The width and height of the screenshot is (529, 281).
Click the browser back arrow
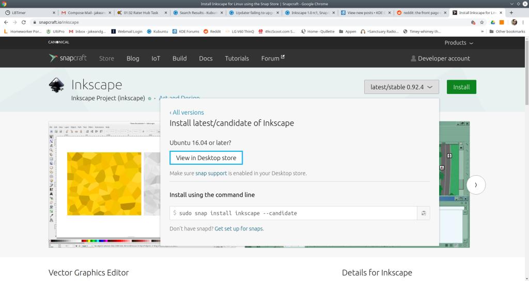pos(6,22)
